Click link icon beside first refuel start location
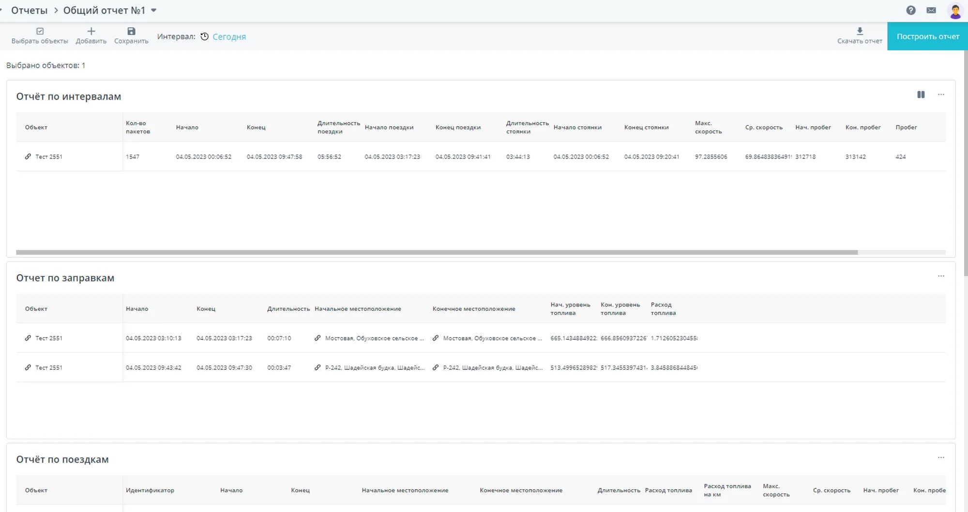Screen dimensions: 968x512 (318, 338)
